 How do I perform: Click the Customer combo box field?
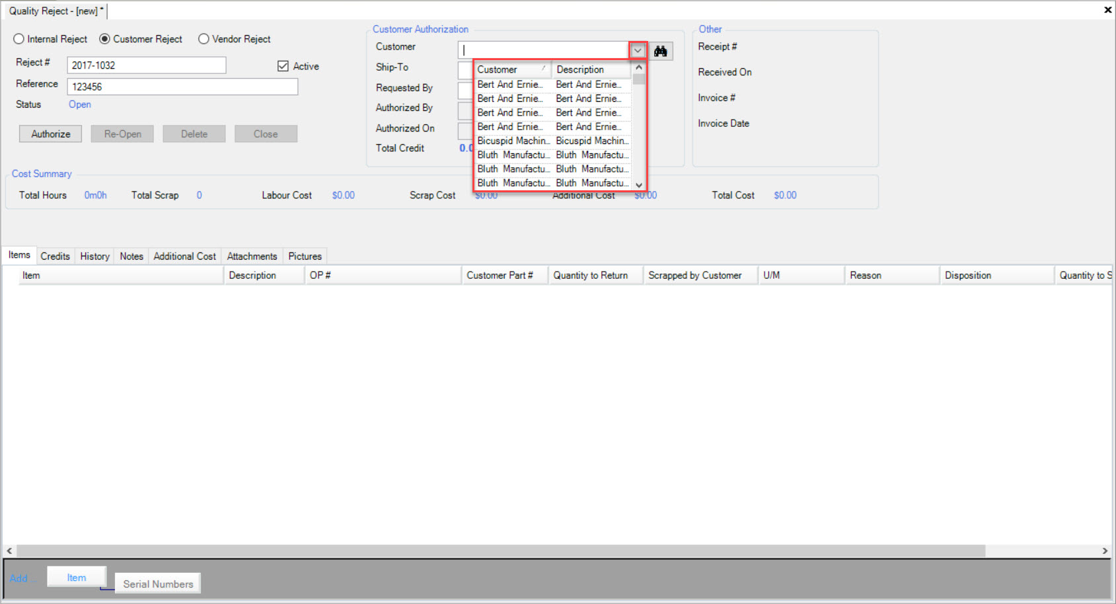pos(544,50)
